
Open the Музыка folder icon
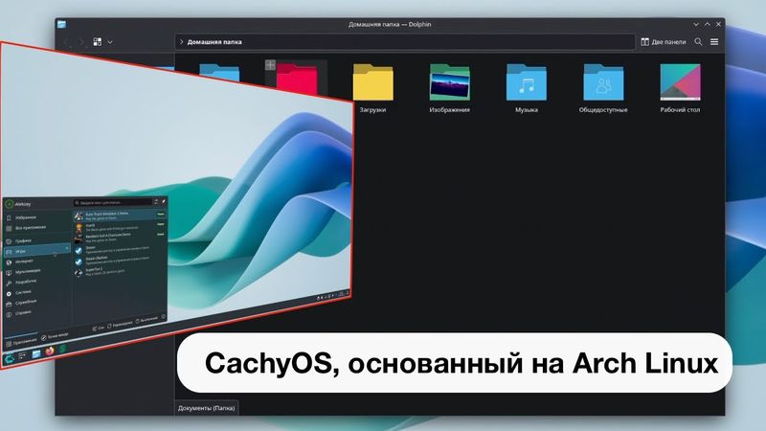click(x=526, y=82)
